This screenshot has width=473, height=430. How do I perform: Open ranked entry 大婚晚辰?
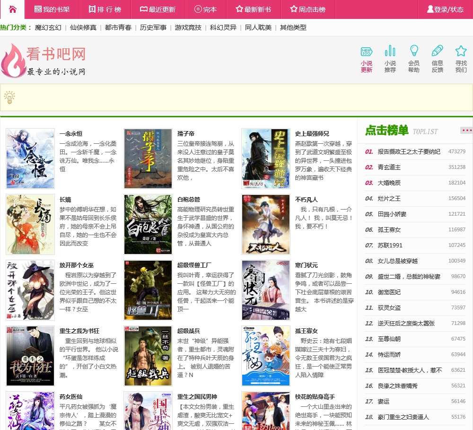[x=389, y=183]
